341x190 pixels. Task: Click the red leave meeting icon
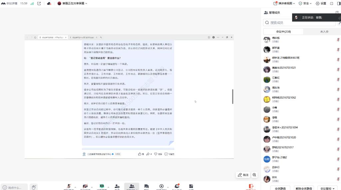tap(251, 186)
